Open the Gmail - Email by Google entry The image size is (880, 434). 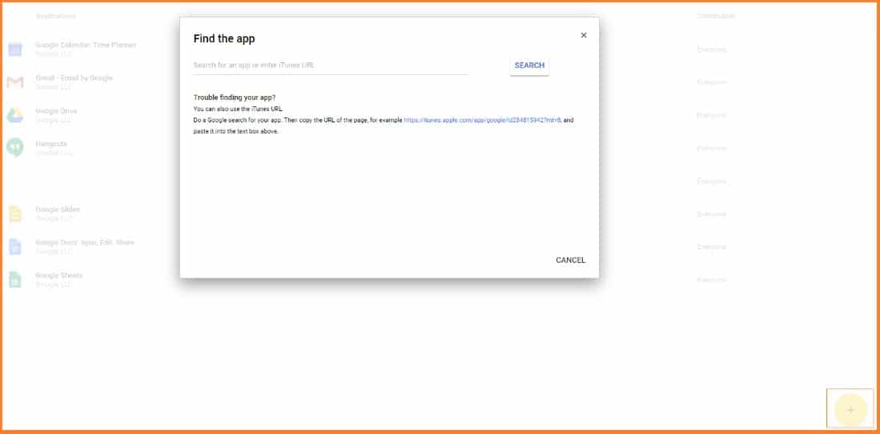(74, 78)
